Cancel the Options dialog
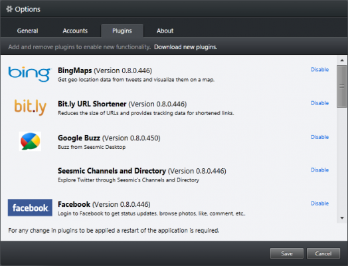Image resolution: width=348 pixels, height=266 pixels. 323,253
